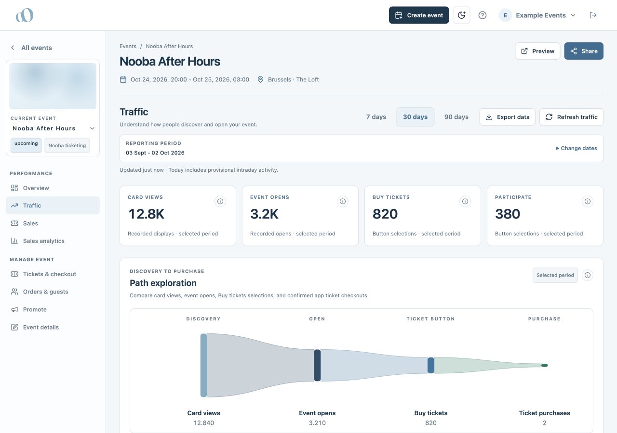Viewport: 617px width, 433px height.
Task: Click the info icon on Participate card
Action: click(x=588, y=202)
